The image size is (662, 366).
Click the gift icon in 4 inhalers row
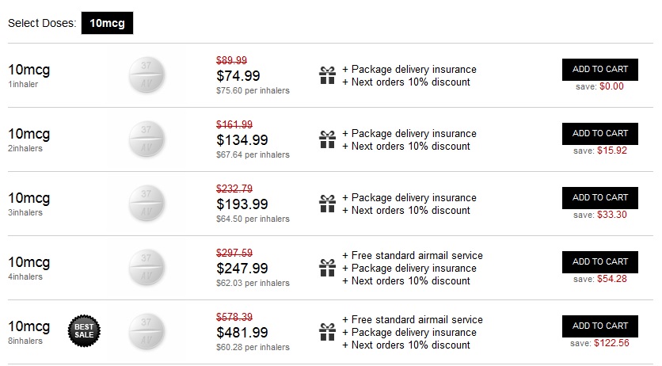click(327, 268)
